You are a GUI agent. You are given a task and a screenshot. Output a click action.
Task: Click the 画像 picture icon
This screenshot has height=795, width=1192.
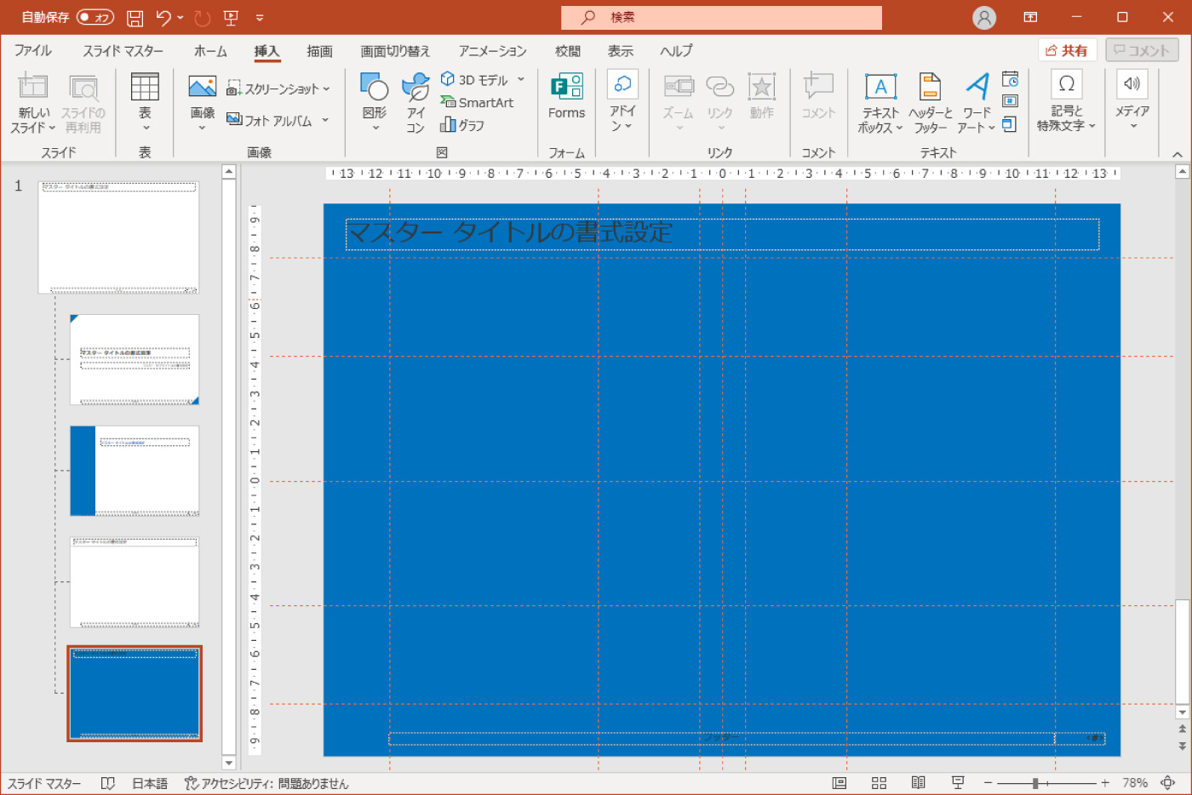202,87
